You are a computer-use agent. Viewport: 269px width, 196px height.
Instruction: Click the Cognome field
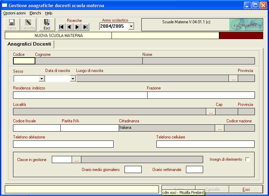(x=89, y=61)
